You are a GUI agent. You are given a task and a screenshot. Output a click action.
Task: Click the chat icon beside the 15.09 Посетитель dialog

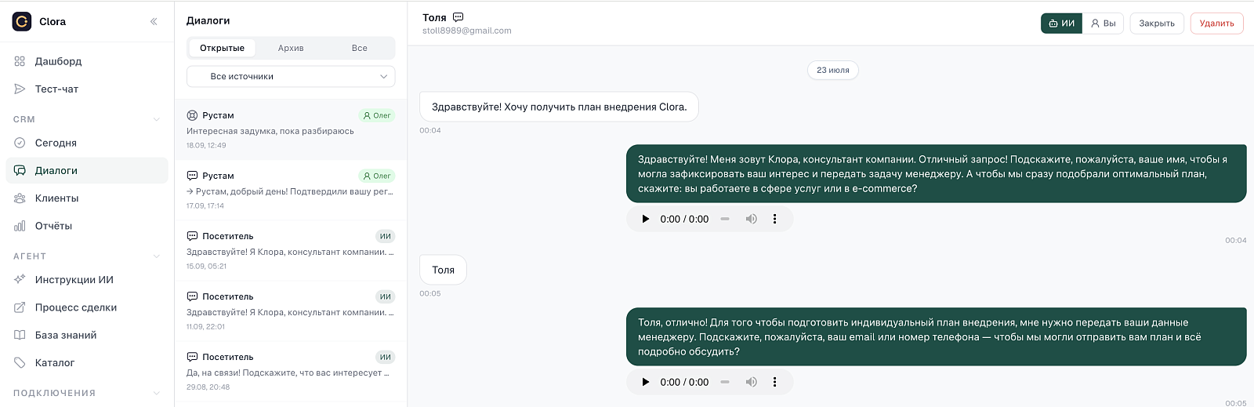pos(192,236)
